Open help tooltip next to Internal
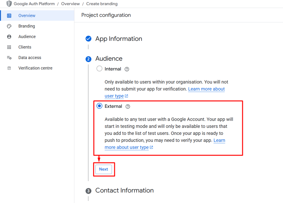Image resolution: width=283 pixels, height=203 pixels. pos(127,69)
